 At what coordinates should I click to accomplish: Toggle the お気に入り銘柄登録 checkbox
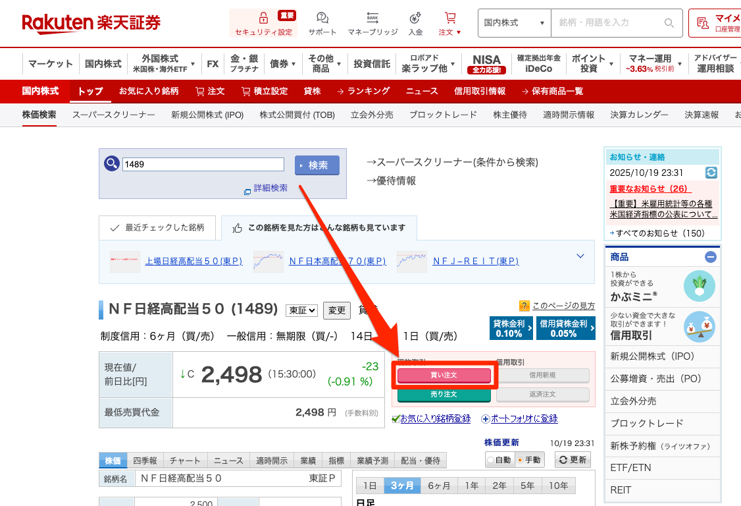[395, 418]
